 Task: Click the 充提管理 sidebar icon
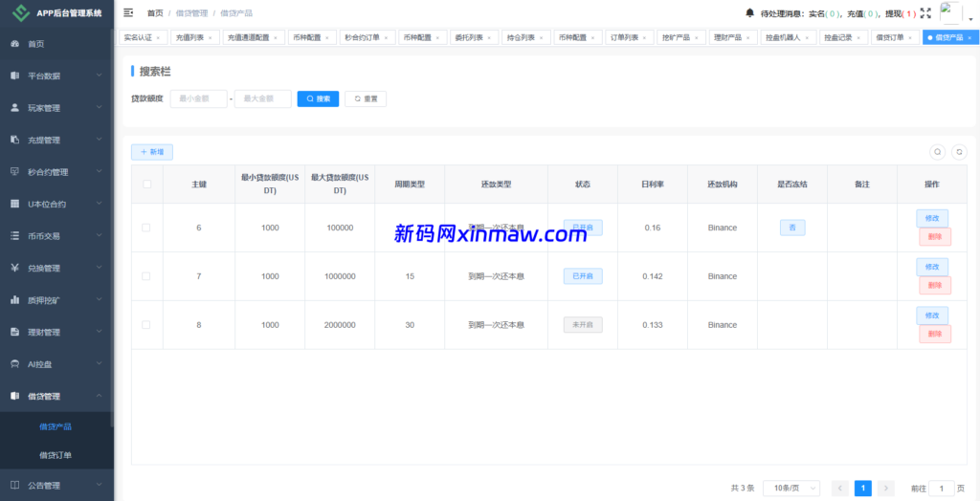[15, 140]
